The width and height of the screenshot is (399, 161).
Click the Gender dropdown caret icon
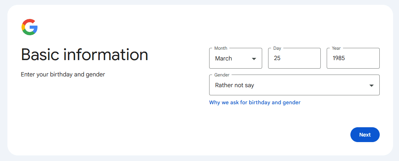coord(372,86)
